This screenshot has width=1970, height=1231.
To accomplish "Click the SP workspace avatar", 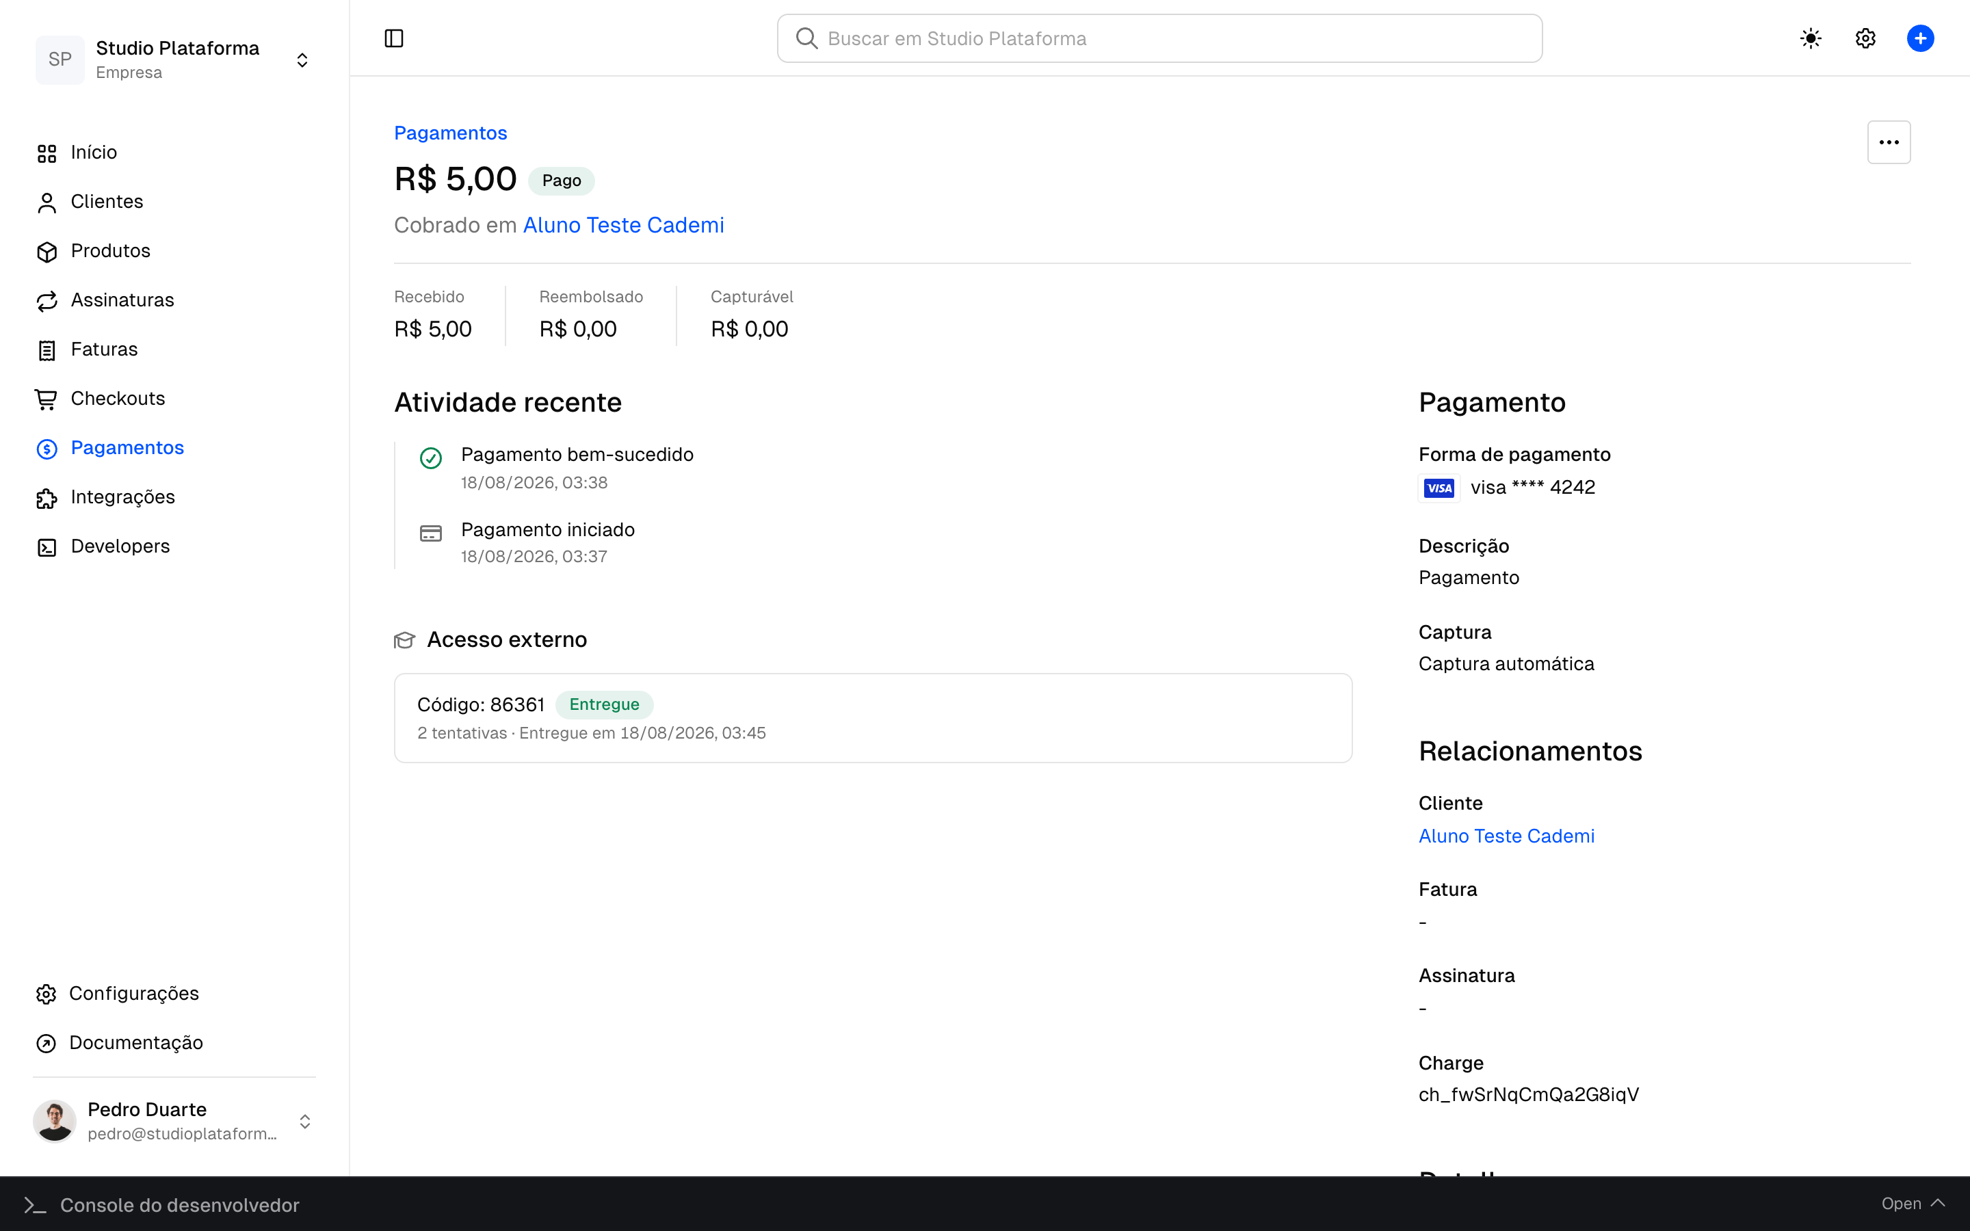I will point(60,59).
